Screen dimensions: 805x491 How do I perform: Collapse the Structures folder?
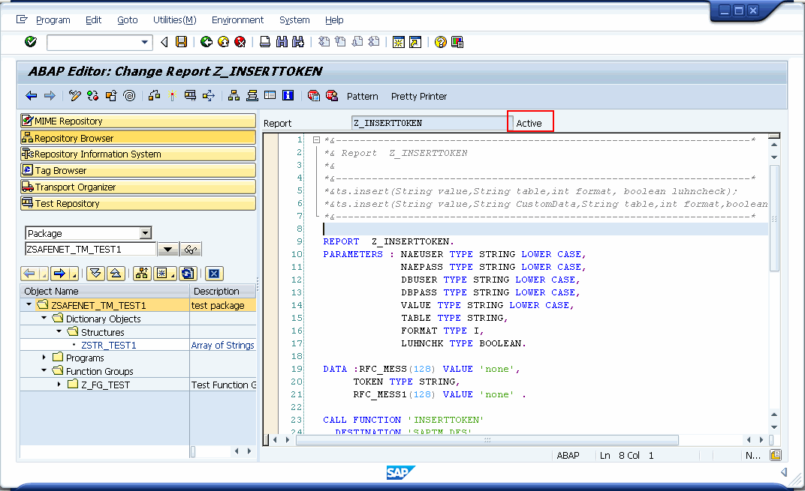(59, 331)
